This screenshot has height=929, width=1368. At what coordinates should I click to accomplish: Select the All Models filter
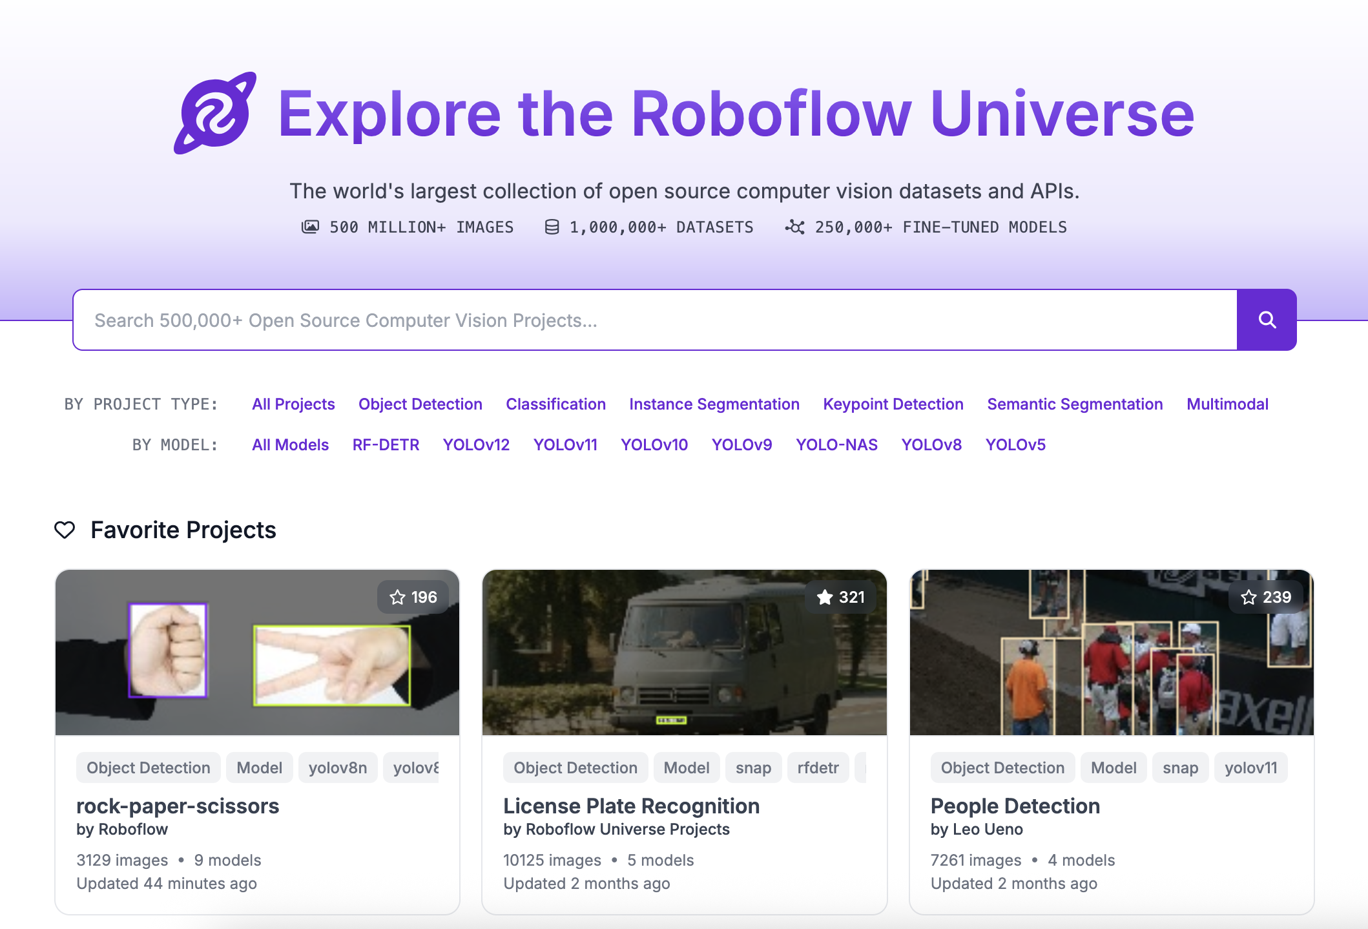click(x=290, y=444)
